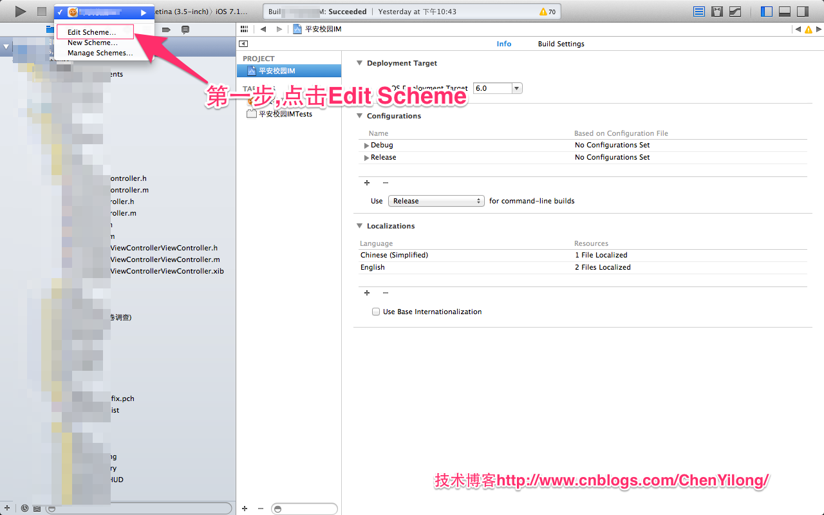Screen dimensions: 824x515
Task: Collapse the project root in navigator
Action: pos(6,46)
